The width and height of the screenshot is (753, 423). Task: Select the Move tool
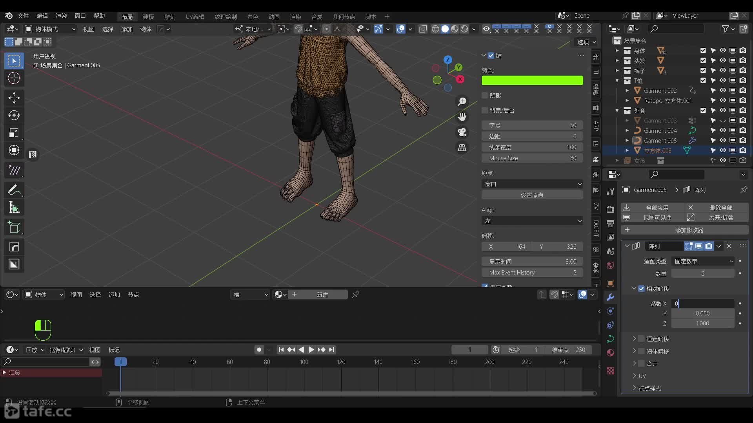[x=14, y=98]
